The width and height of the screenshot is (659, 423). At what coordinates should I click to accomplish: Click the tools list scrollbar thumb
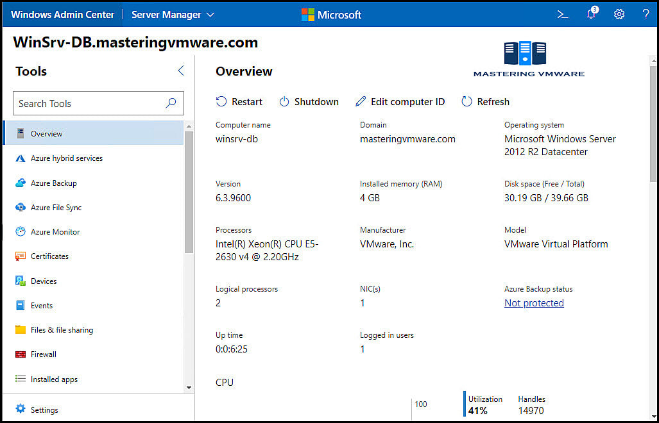pyautogui.click(x=189, y=192)
